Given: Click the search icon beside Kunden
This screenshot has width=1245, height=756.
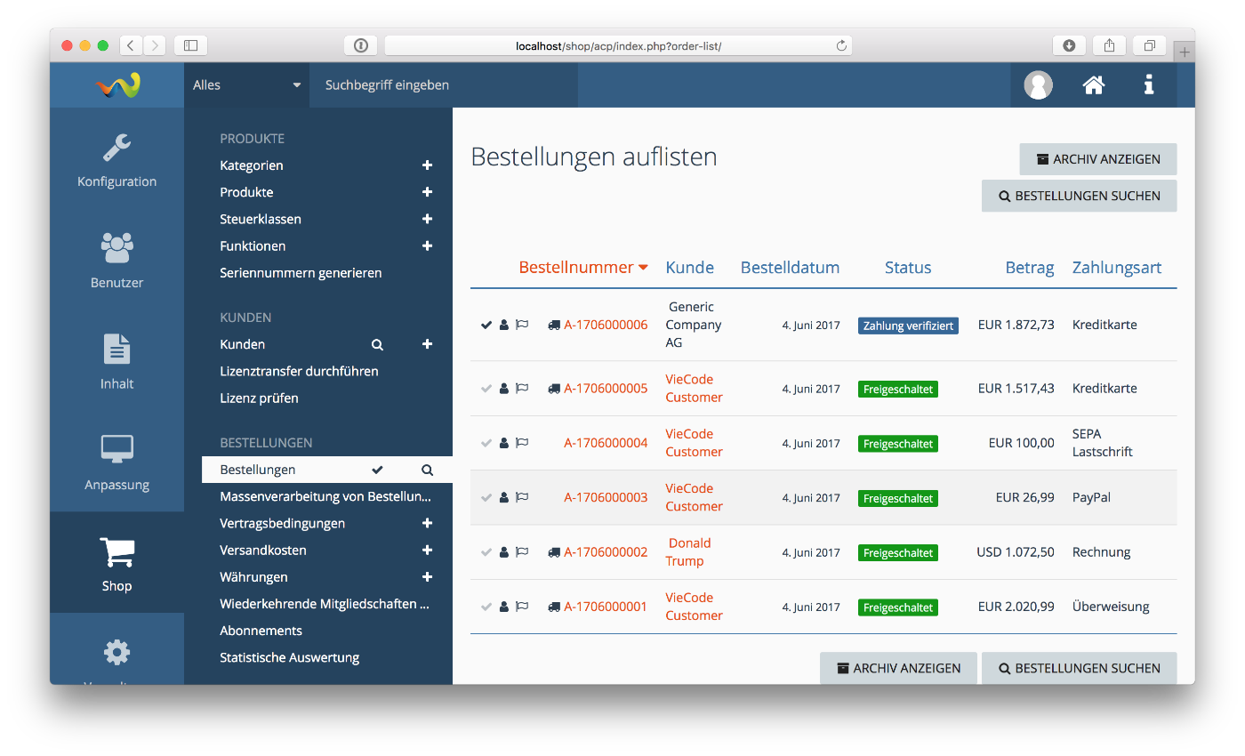Looking at the screenshot, I should click(377, 344).
